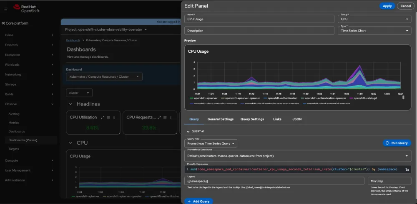The image size is (417, 204).
Task: Collapse the CPU dashboard section
Action: (x=70, y=143)
